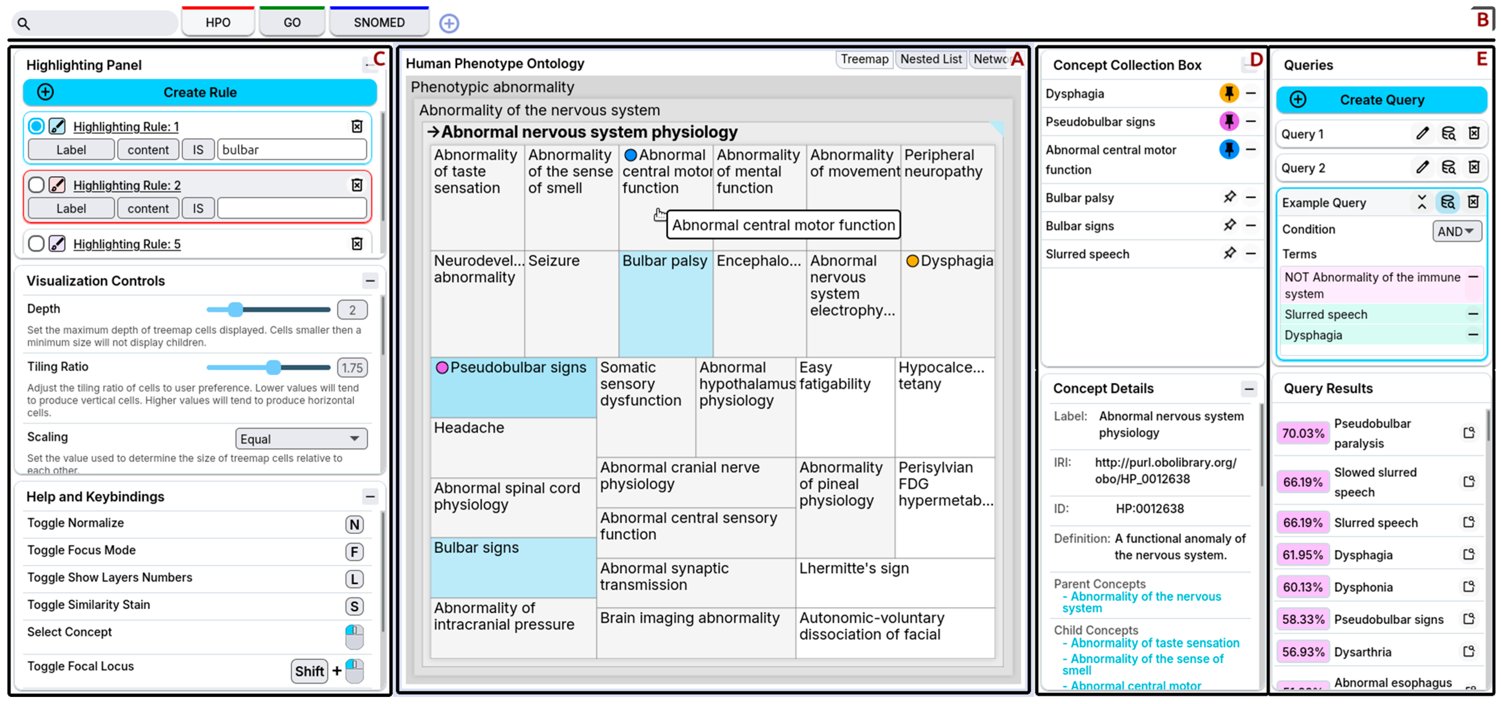Screen dimensions: 1501x704
Task: Click color edit icon of Highlighting Rule: 2
Action: tap(57, 185)
